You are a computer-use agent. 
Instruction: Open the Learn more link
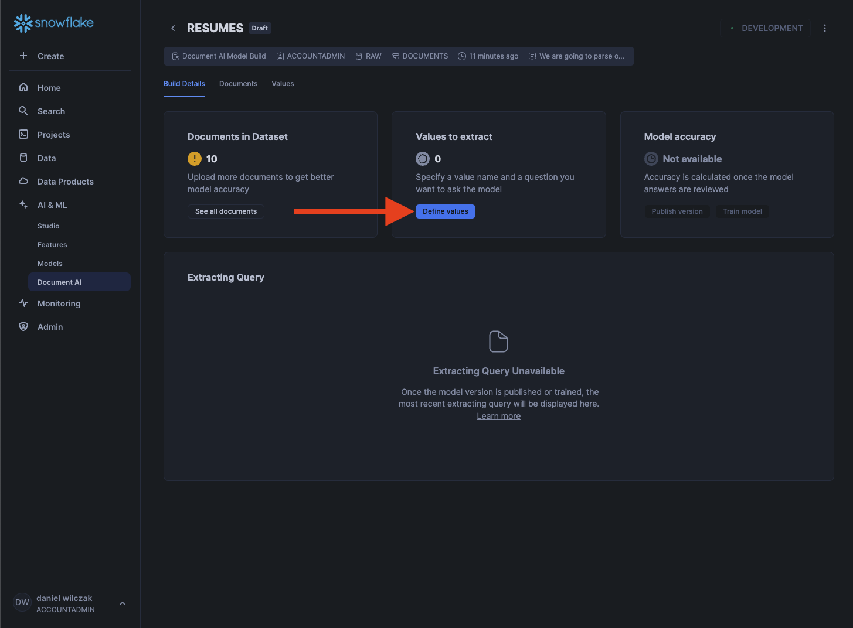498,416
